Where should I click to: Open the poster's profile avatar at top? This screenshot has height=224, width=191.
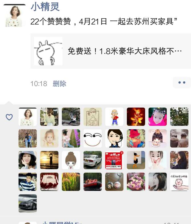(15, 16)
